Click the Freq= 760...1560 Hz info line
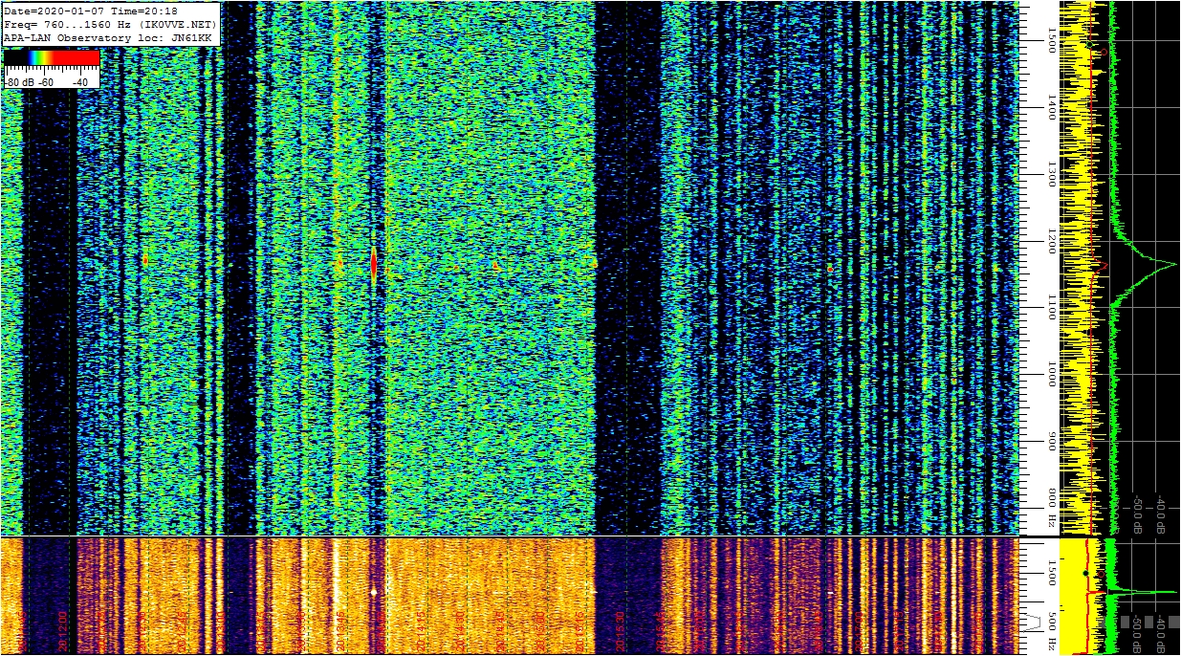The image size is (1181, 656). (111, 24)
